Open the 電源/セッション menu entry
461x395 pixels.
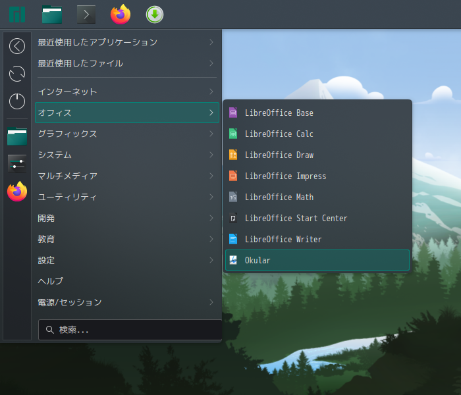[x=127, y=302]
